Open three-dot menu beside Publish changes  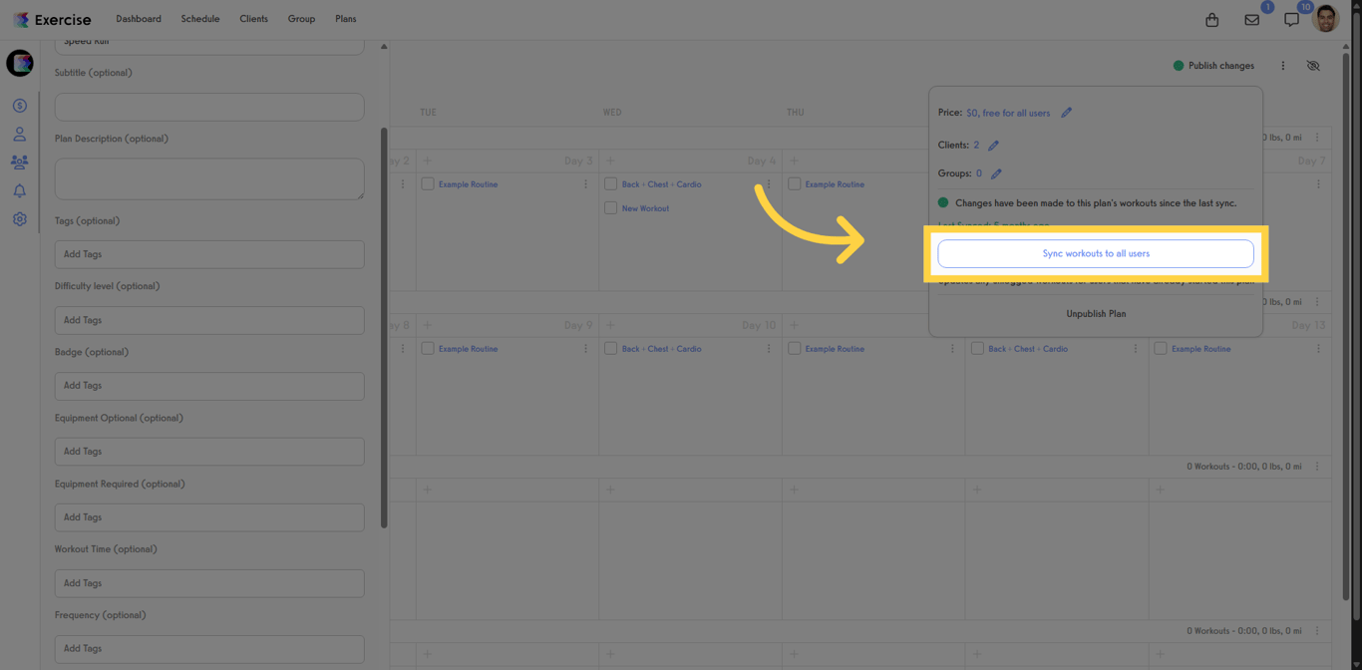pyautogui.click(x=1283, y=66)
